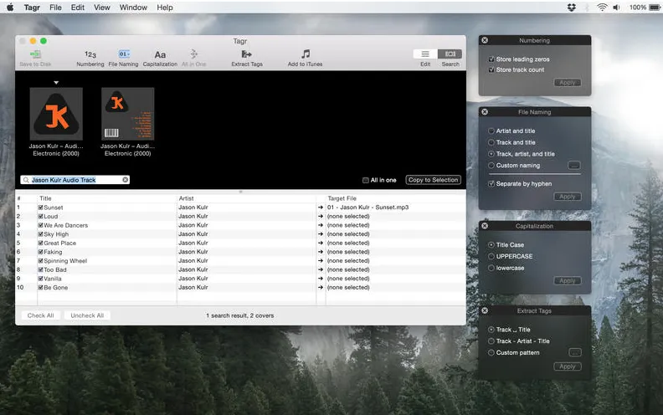Click the disclosure triangle above first cover
The image size is (663, 415).
pyautogui.click(x=56, y=83)
